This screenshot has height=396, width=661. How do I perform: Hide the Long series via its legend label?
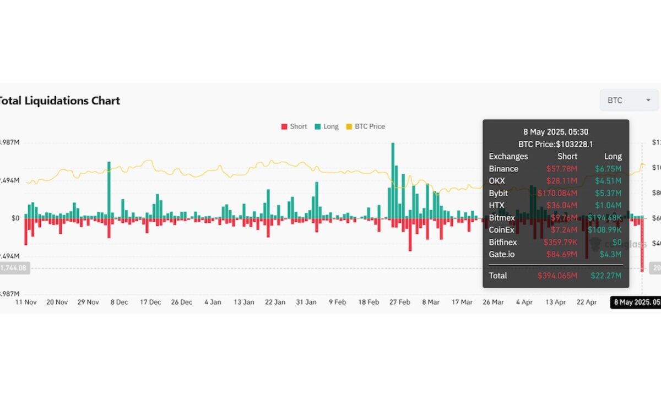coord(331,127)
